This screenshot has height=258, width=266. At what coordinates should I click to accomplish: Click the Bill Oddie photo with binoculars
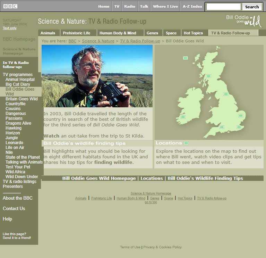[x=97, y=76]
